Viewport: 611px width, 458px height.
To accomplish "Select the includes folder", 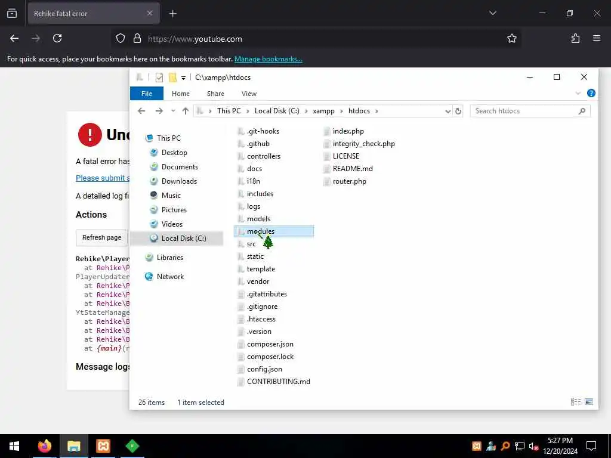I will pyautogui.click(x=260, y=194).
